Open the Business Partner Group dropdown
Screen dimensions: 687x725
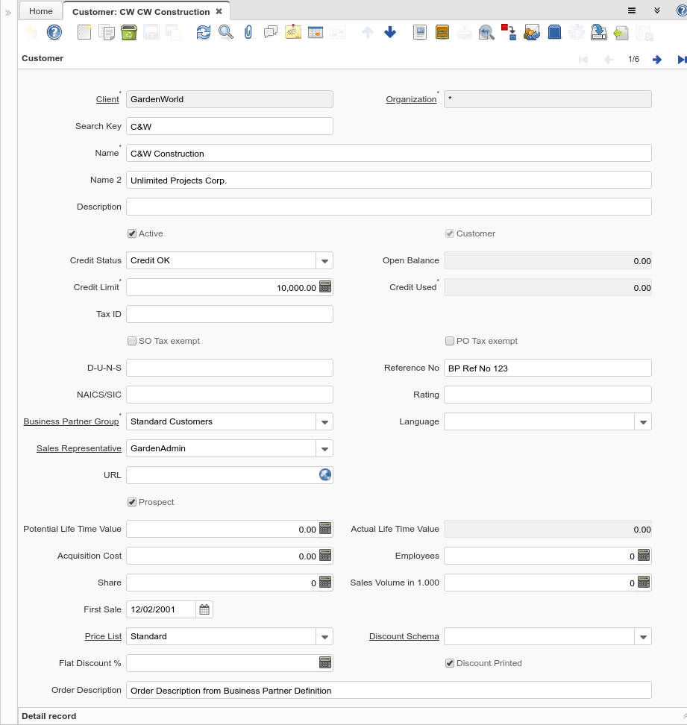324,421
